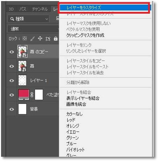Hide the 苺 のコピー layer
Image resolution: width=159 pixels, height=162 pixels.
pos(12,52)
